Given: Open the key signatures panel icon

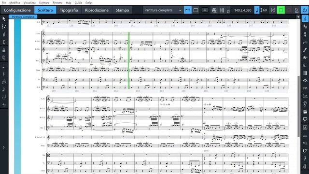Looking at the screenshot, I should coord(305,27).
